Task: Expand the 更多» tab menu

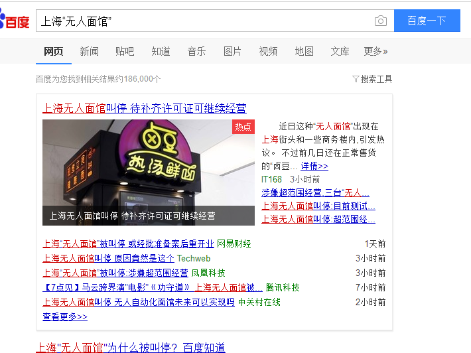Action: point(375,51)
